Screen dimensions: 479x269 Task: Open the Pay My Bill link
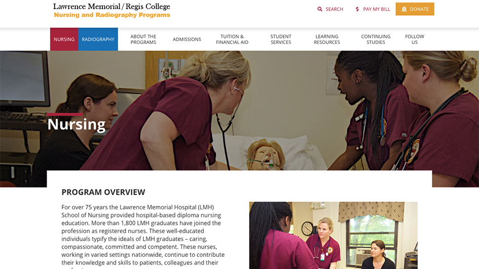pos(373,9)
